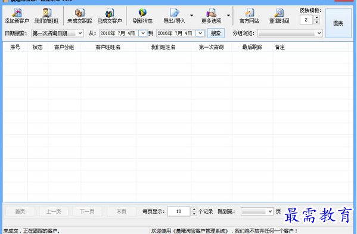Click the 更多选项 toolbar icon
The width and height of the screenshot is (357, 234).
point(212,16)
